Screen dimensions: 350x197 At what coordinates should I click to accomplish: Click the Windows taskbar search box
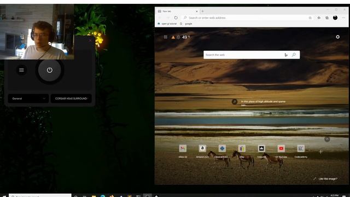(40, 196)
